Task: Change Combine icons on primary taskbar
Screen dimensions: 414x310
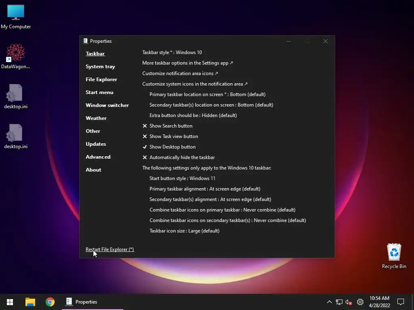Action: click(222, 210)
